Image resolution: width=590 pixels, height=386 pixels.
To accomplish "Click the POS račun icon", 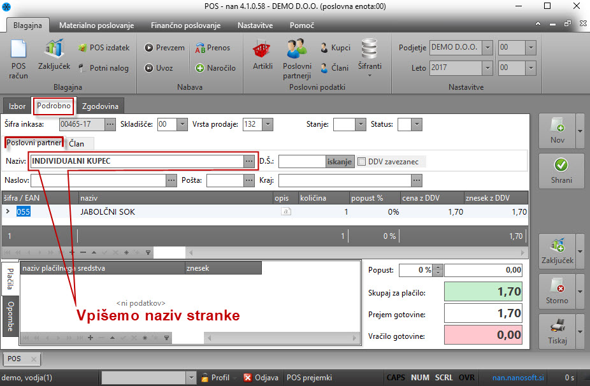I will [19, 52].
